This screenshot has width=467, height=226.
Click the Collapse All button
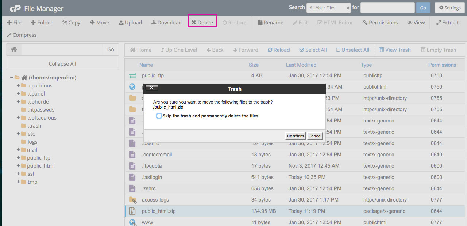[62, 64]
